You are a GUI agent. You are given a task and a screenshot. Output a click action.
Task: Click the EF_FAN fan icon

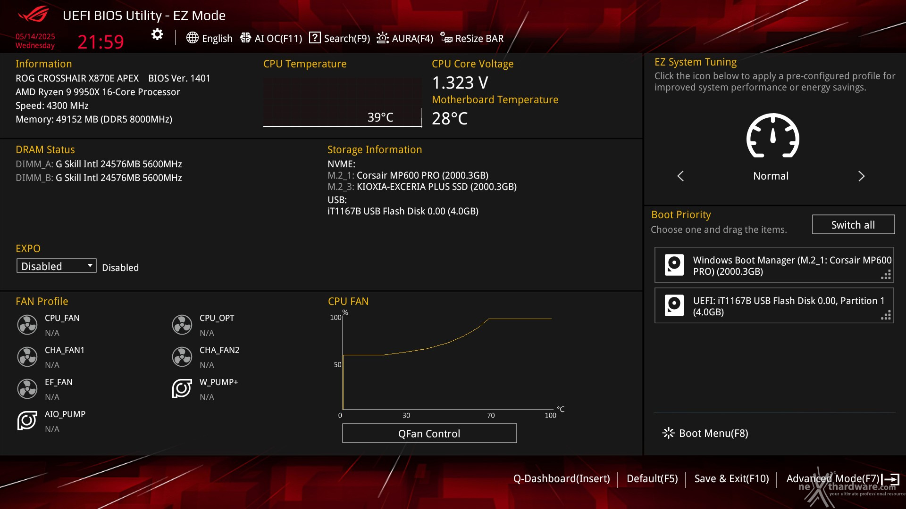point(27,389)
